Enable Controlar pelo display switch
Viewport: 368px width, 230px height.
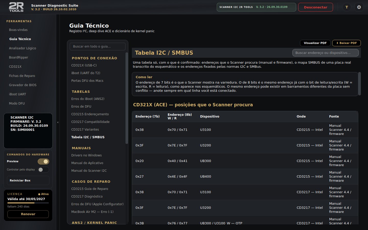point(43,170)
